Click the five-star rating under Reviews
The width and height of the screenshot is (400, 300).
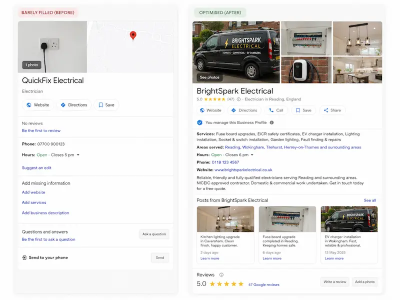226,284
